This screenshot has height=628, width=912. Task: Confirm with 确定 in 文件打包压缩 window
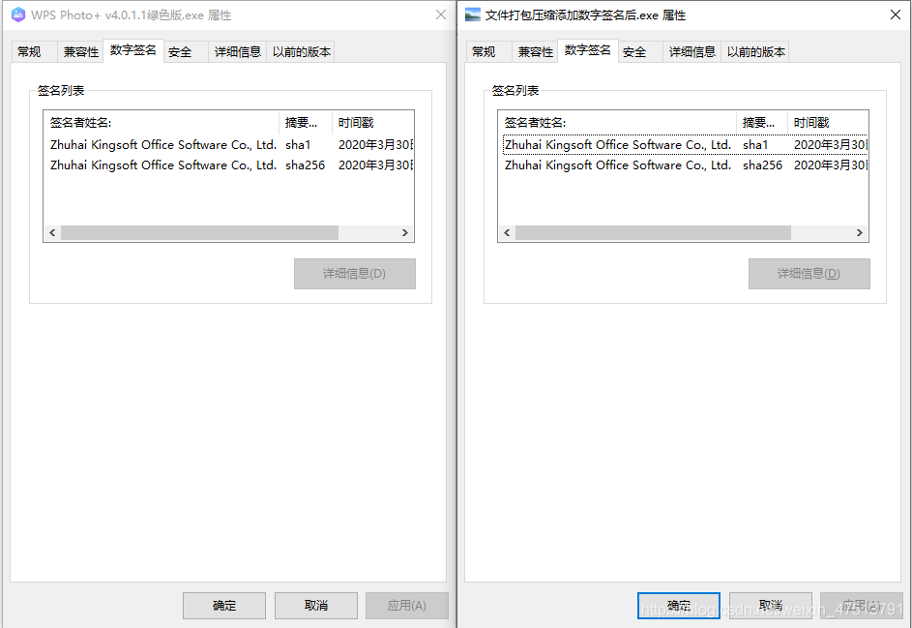click(679, 606)
